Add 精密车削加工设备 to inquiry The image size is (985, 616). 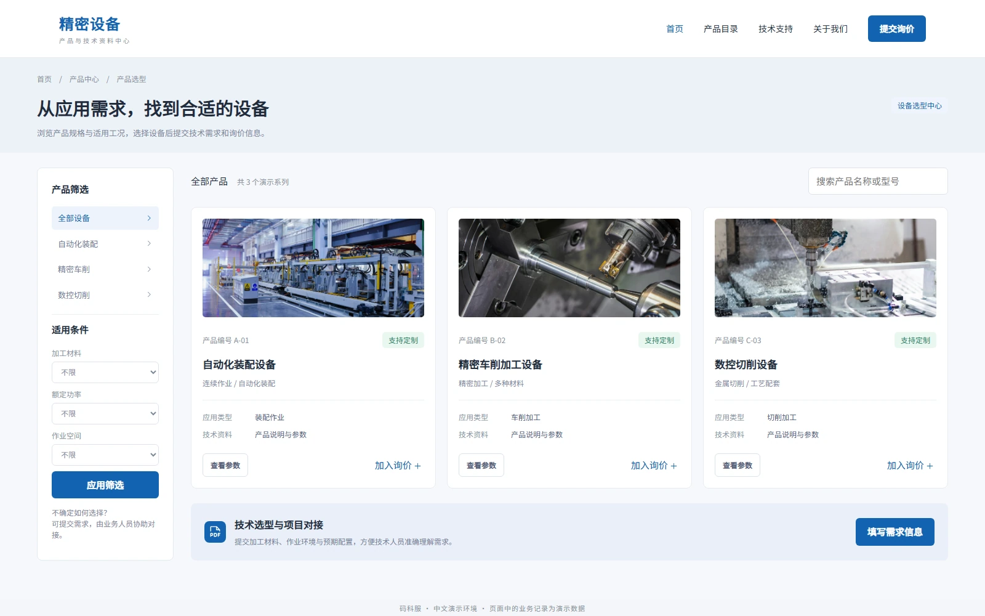click(654, 466)
